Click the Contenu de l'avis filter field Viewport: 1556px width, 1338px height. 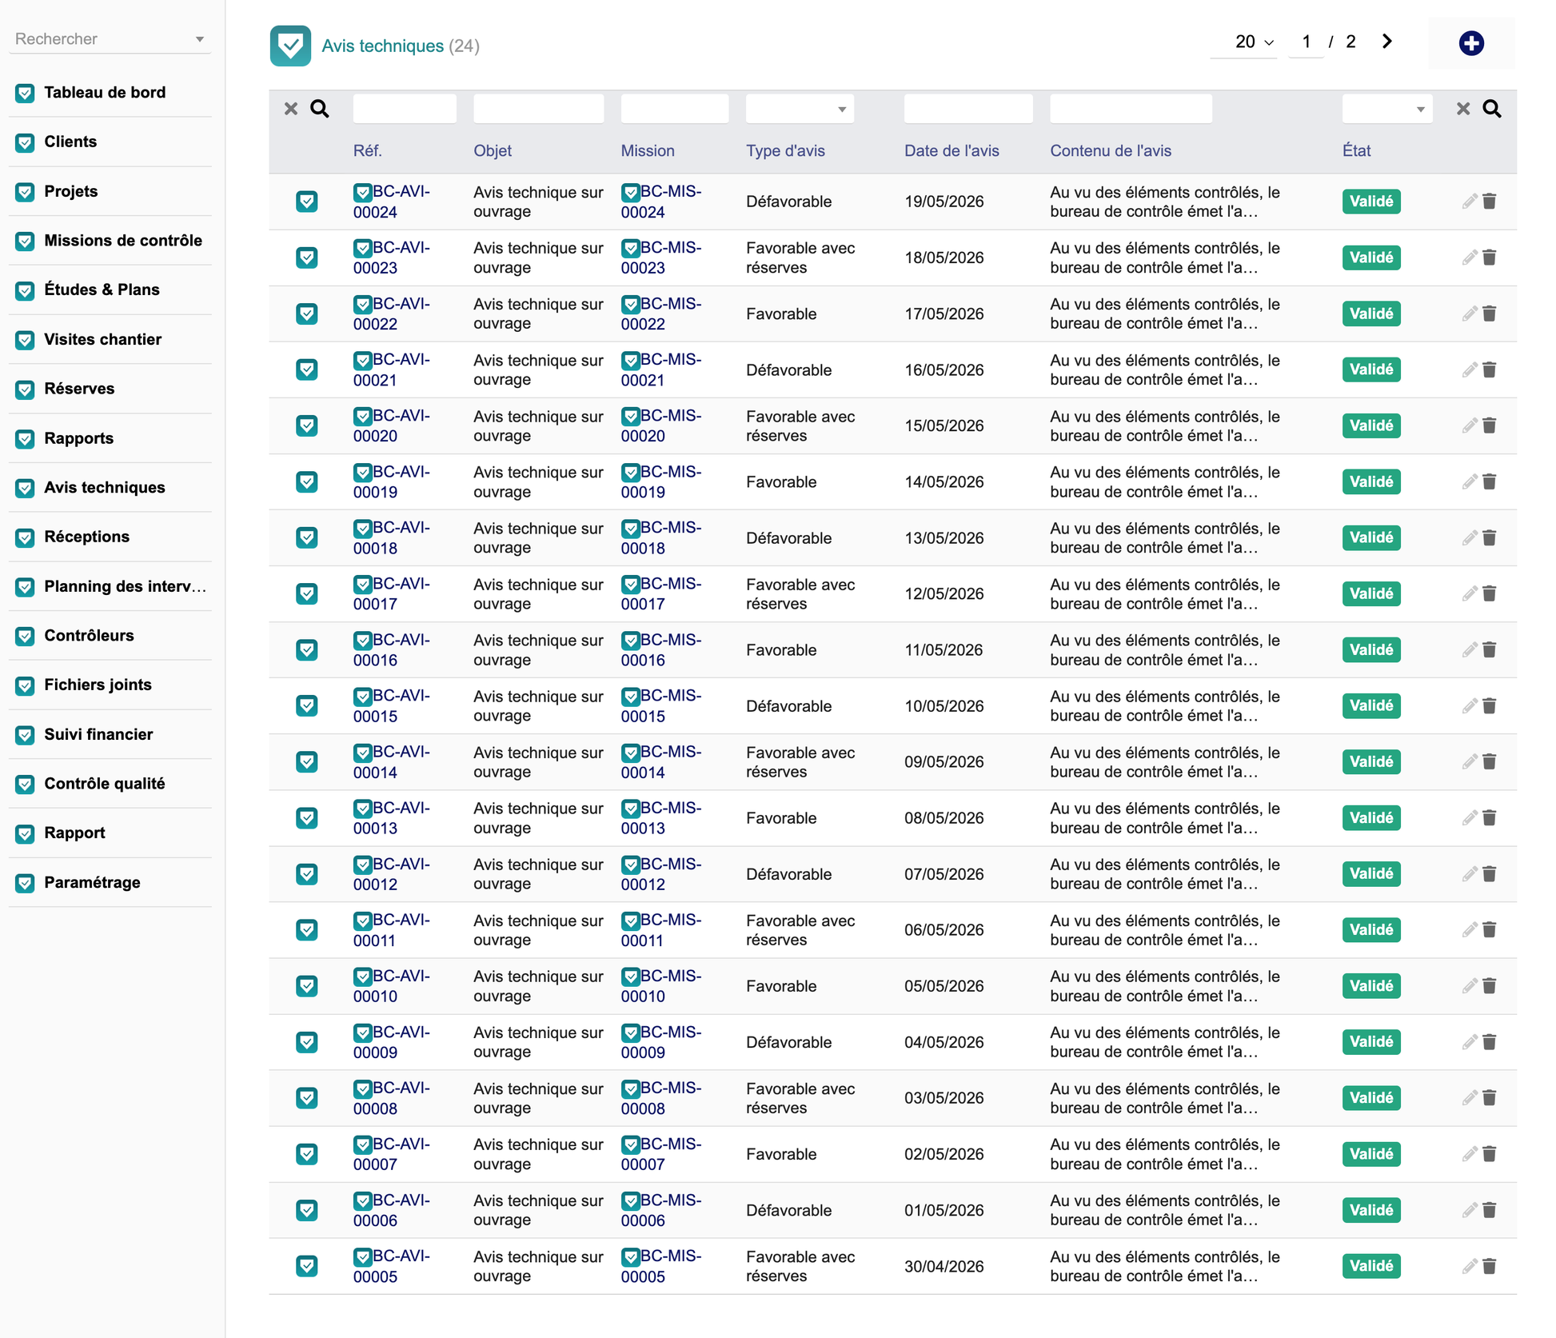click(x=1131, y=109)
